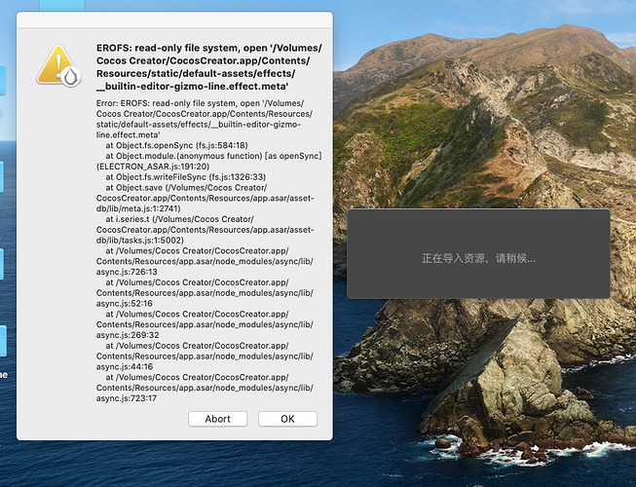Click the 'db/lib/meta.js:1:2741)' text
636x487 pixels.
click(138, 208)
